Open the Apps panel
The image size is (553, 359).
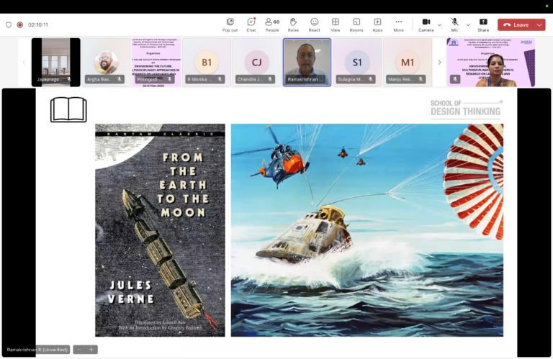coord(377,24)
